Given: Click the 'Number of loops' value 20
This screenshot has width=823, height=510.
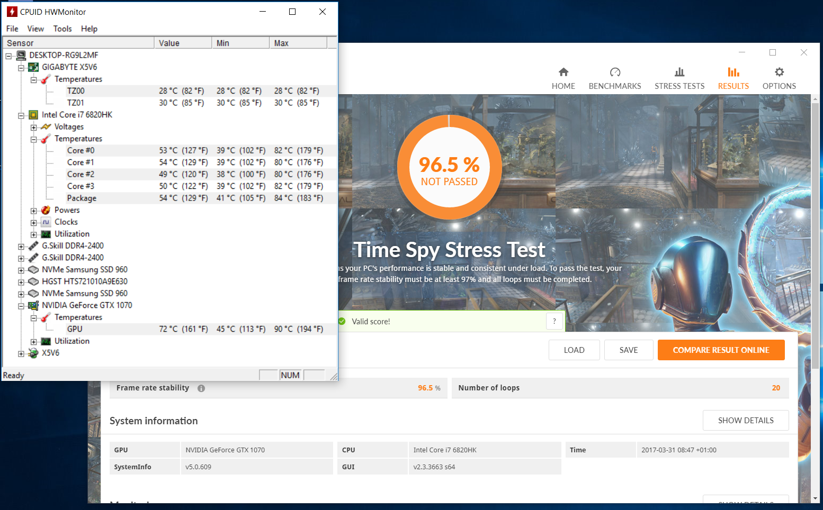Looking at the screenshot, I should [x=776, y=388].
